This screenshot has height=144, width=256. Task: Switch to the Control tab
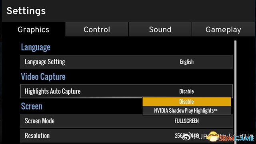(x=97, y=30)
